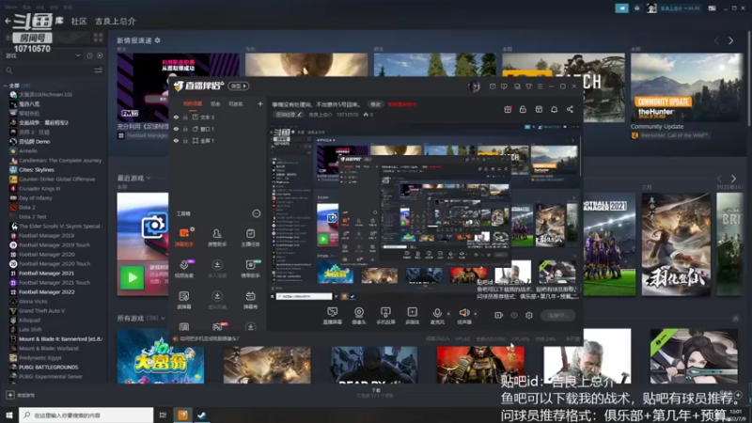Open the 游戏 category dropdown in Steam sidebar

[x=42, y=55]
